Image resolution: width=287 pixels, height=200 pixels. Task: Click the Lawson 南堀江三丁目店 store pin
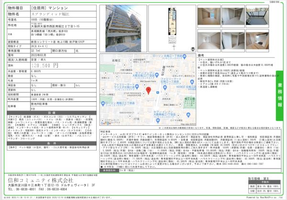[x=103, y=104]
